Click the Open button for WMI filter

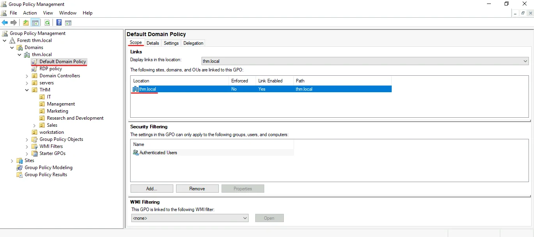coord(269,218)
